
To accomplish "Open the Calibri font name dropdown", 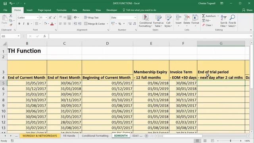I will point(38,17).
